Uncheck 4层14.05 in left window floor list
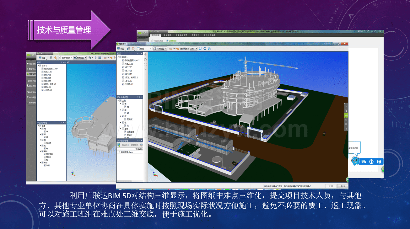The height and width of the screenshot is (229, 410). tap(42, 78)
